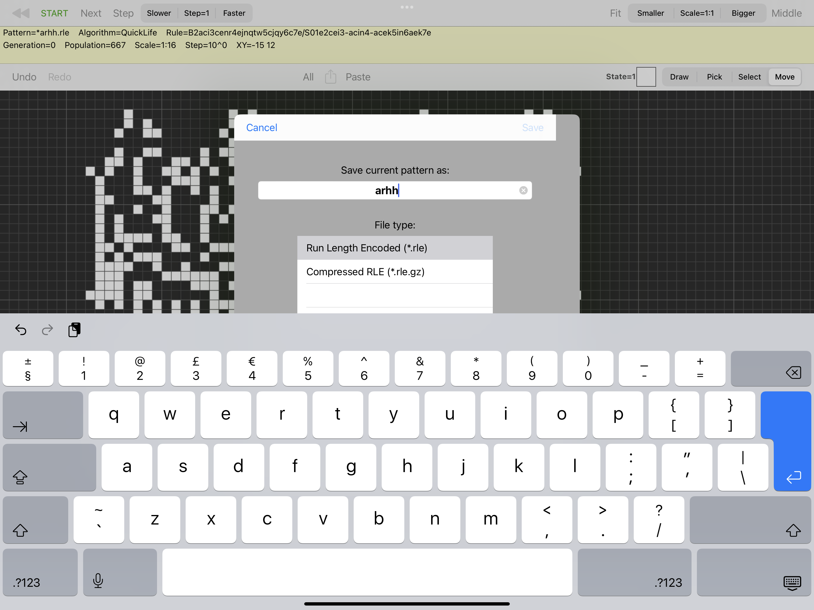This screenshot has height=610, width=814.
Task: Tap the Faster speed button
Action: [x=234, y=13]
